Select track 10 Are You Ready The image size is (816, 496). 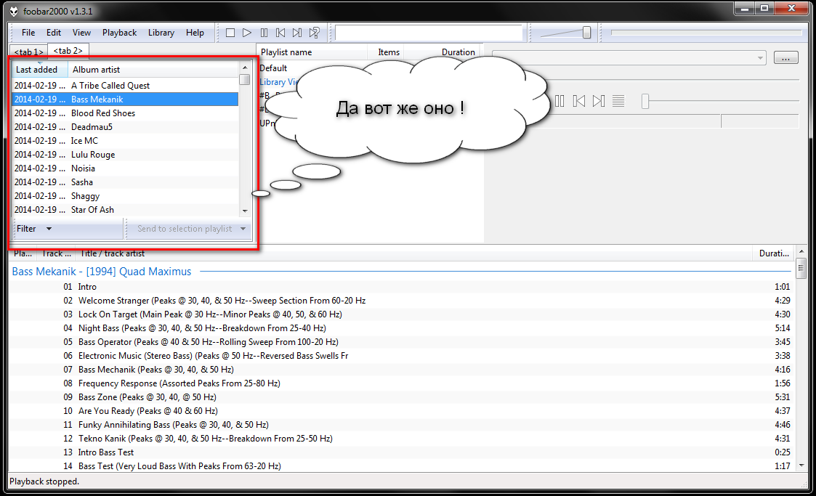tap(400, 411)
